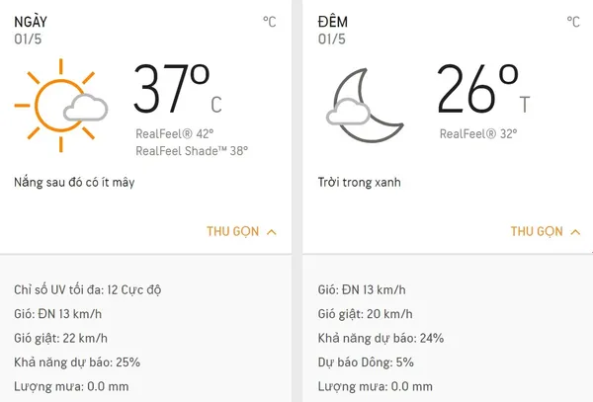Click 'Trời trong xanh' description
The image size is (593, 402).
click(360, 183)
